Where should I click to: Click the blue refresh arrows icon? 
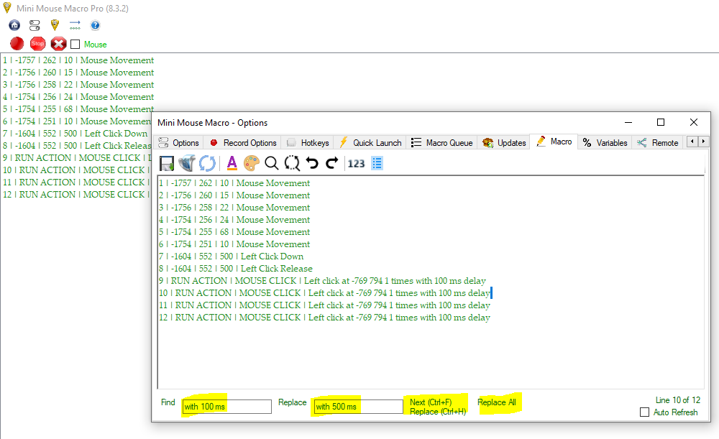point(207,163)
